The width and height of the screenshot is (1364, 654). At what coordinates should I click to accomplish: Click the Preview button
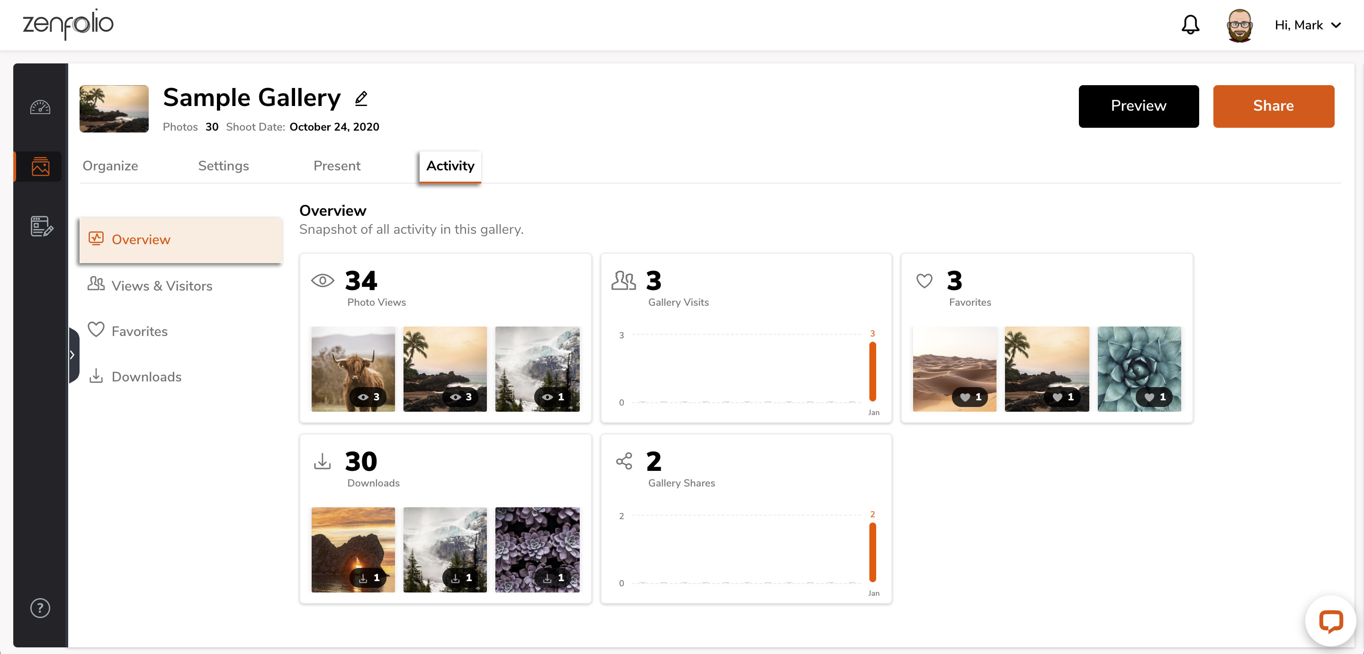click(x=1139, y=106)
